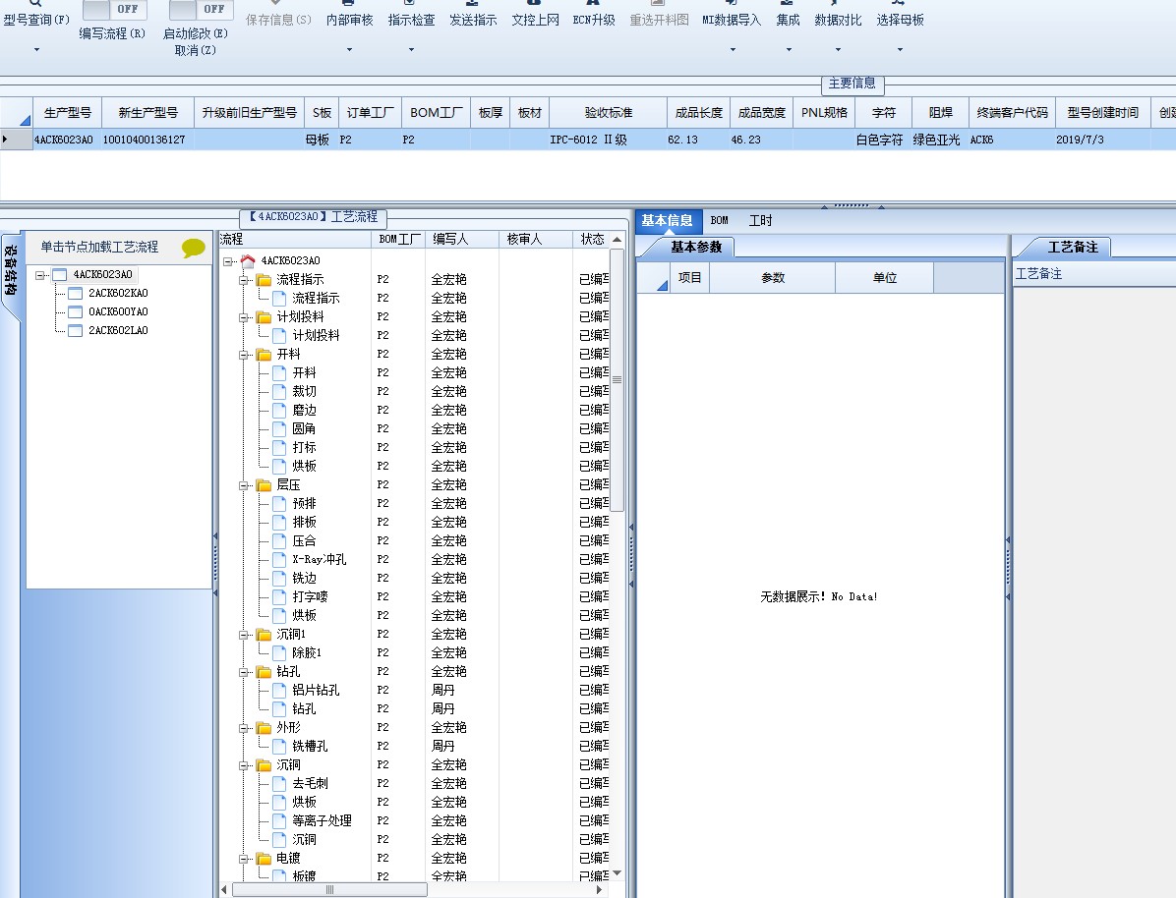Click the 生产型号 column header
Image resolution: width=1176 pixels, height=898 pixels.
point(68,112)
